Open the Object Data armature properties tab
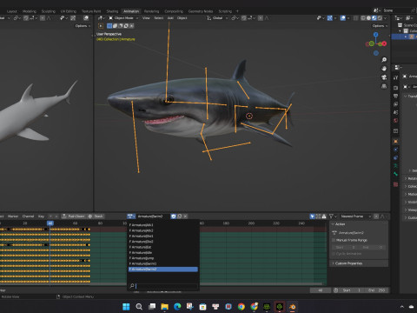 (x=395, y=166)
